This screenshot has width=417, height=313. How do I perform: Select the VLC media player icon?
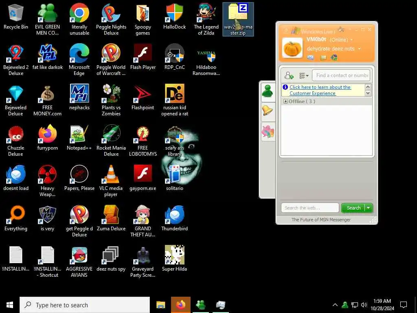coord(111,181)
